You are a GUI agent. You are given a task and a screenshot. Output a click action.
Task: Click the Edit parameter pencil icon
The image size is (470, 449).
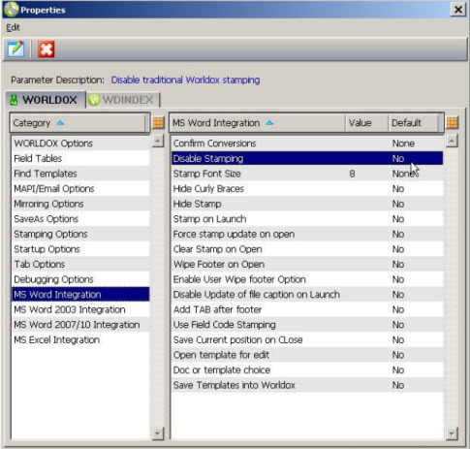click(x=16, y=49)
